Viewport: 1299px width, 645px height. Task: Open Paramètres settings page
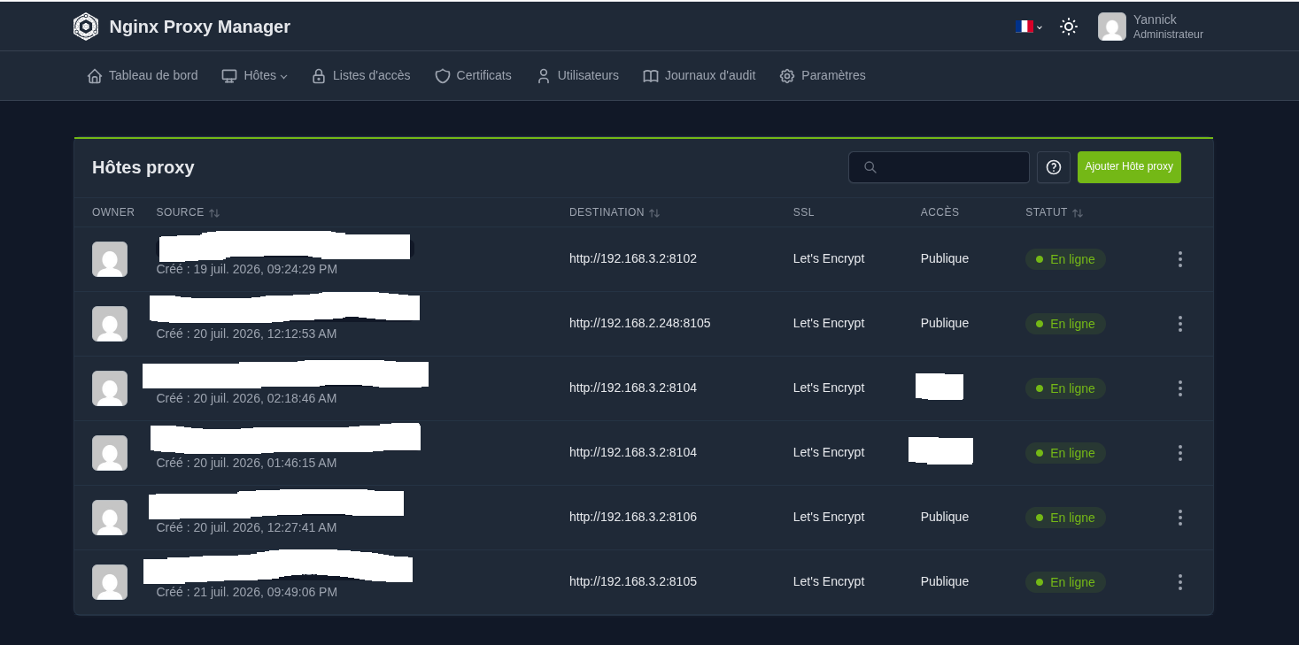click(x=823, y=76)
